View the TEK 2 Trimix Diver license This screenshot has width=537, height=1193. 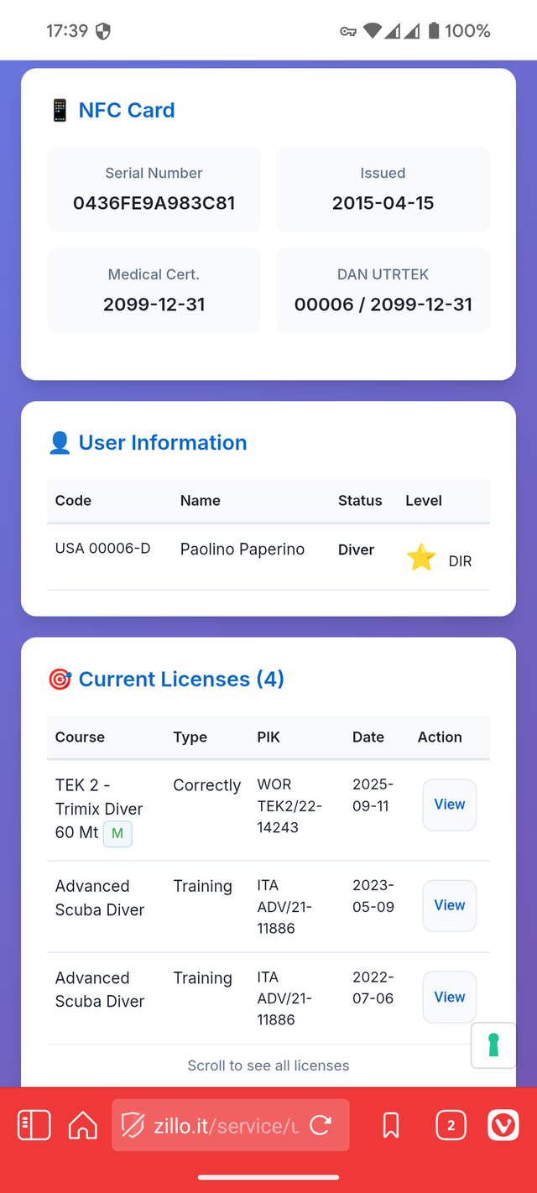click(x=449, y=805)
